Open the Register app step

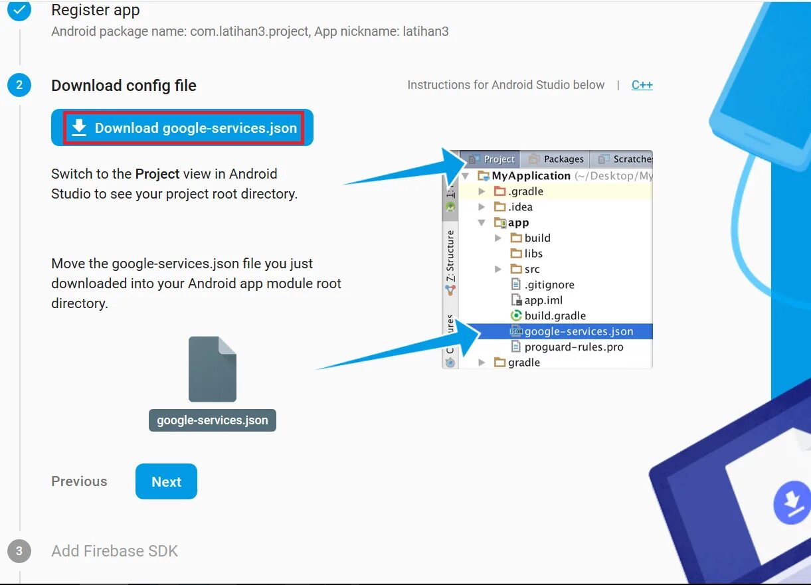pos(96,10)
